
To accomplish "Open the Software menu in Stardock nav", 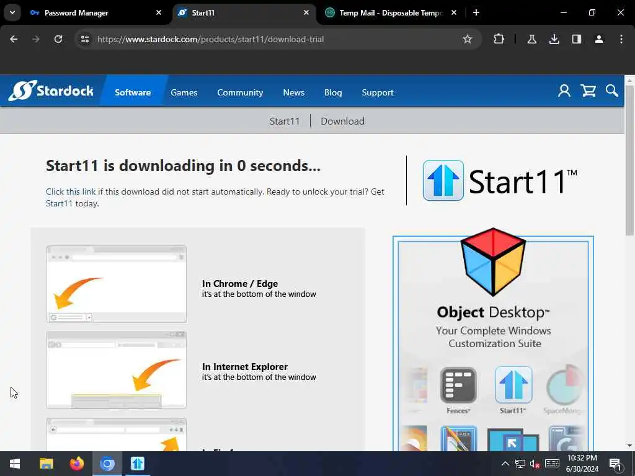I will point(133,92).
